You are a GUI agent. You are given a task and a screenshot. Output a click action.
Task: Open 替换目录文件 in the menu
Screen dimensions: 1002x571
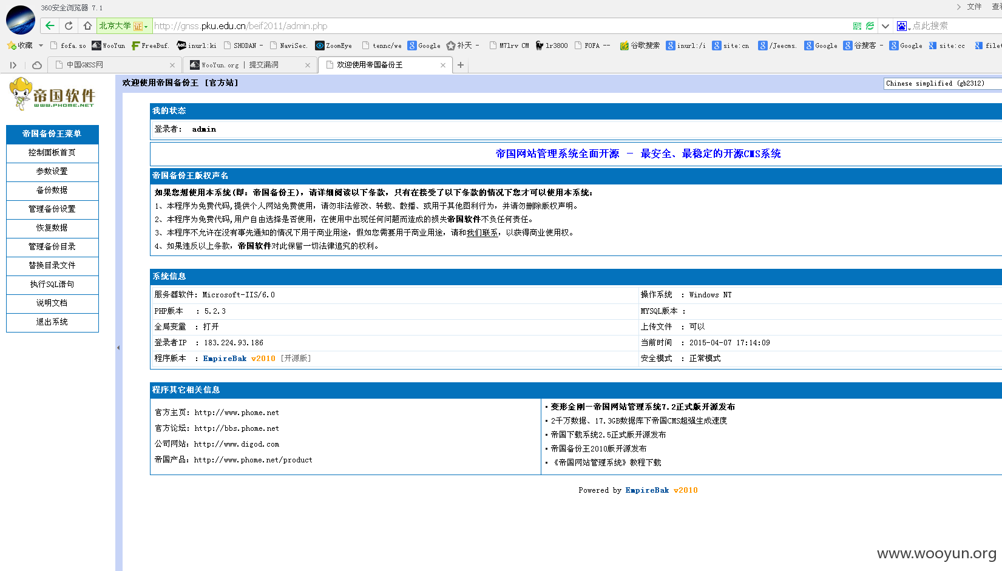pos(52,266)
